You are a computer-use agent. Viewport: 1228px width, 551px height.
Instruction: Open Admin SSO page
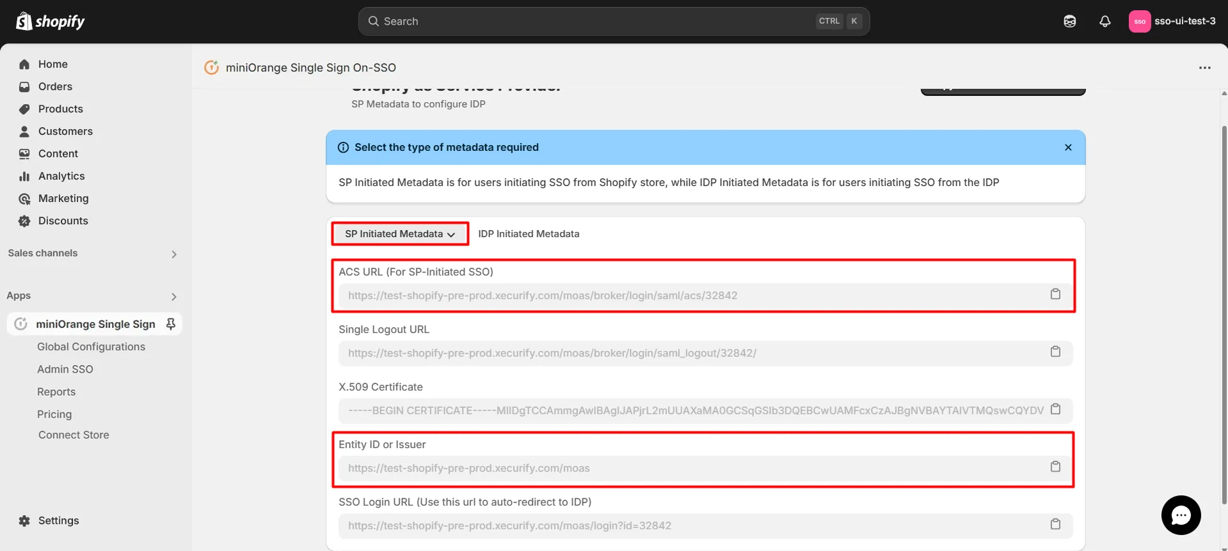[x=65, y=369]
